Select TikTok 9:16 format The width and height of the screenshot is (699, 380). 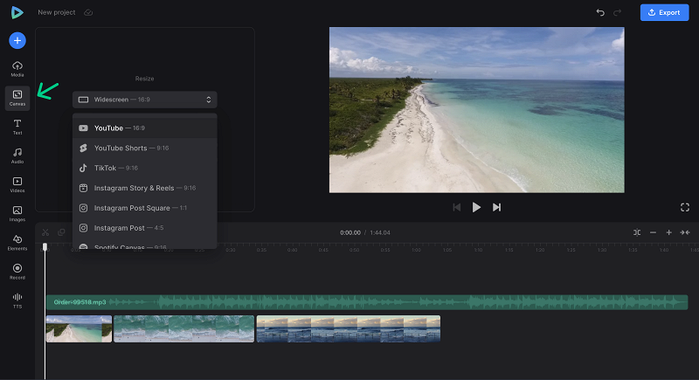coord(144,168)
